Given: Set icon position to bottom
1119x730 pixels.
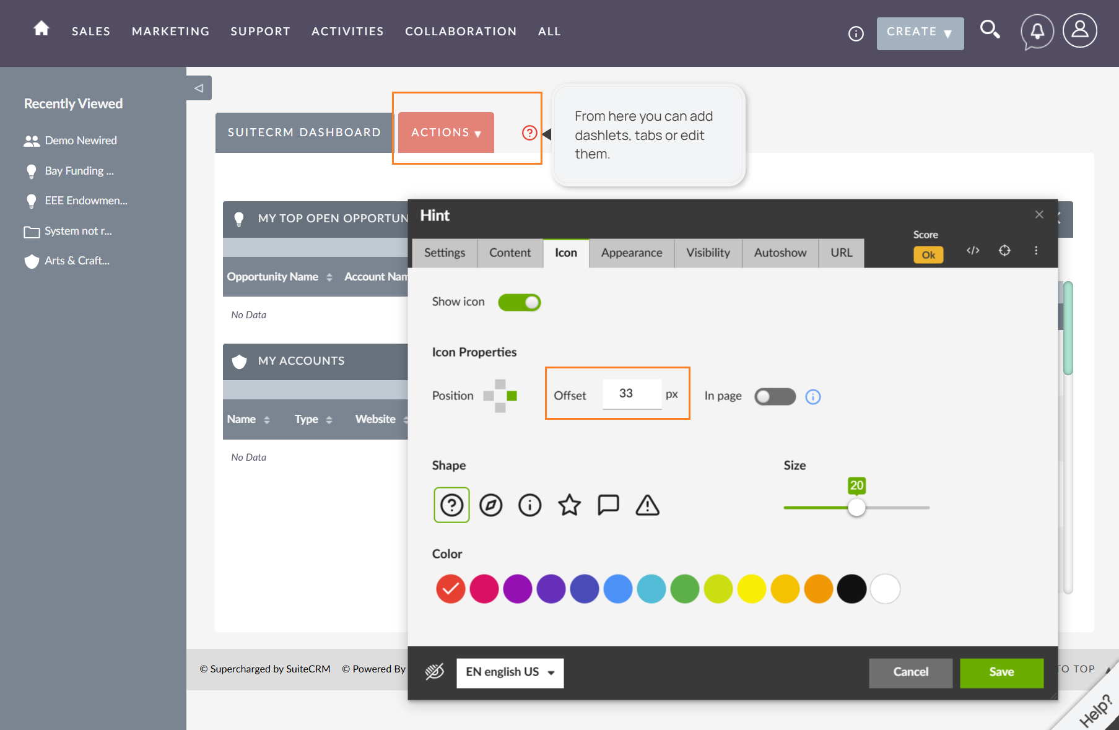Looking at the screenshot, I should click(x=500, y=407).
